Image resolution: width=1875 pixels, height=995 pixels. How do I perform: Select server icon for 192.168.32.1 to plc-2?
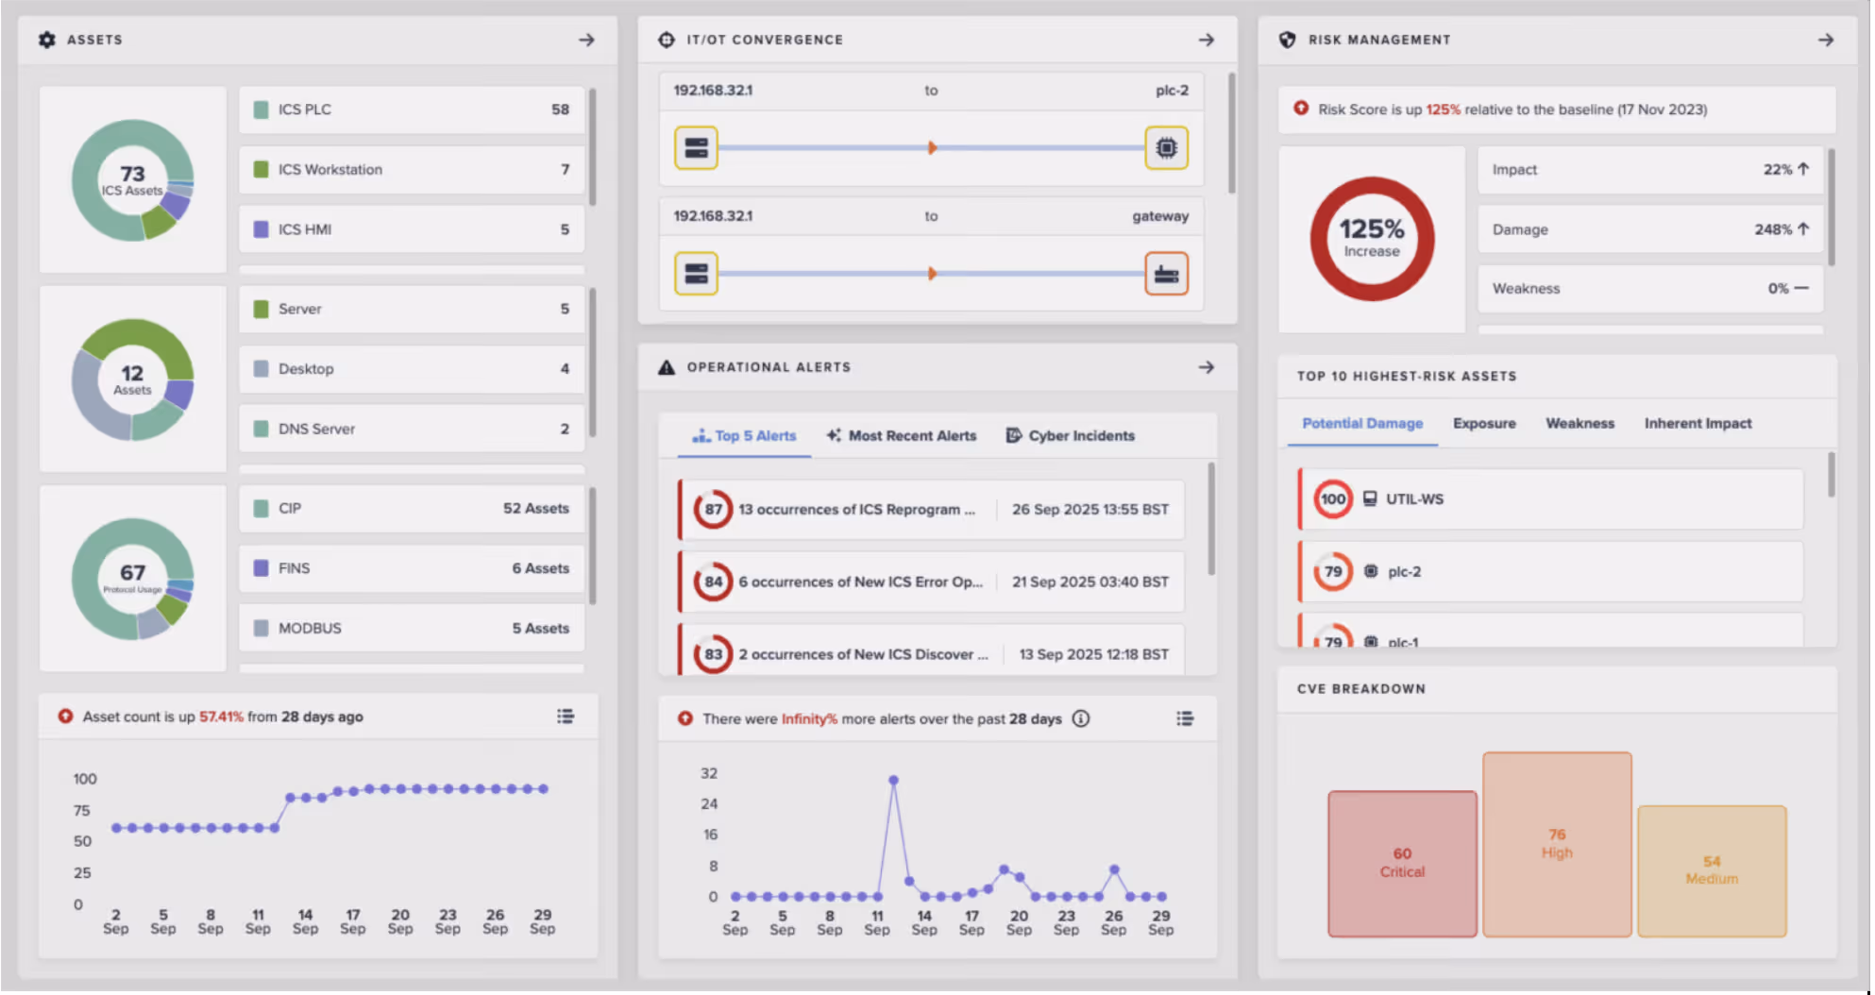pyautogui.click(x=696, y=147)
